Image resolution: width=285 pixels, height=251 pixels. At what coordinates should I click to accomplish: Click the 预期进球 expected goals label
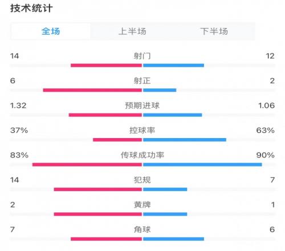[x=142, y=106]
